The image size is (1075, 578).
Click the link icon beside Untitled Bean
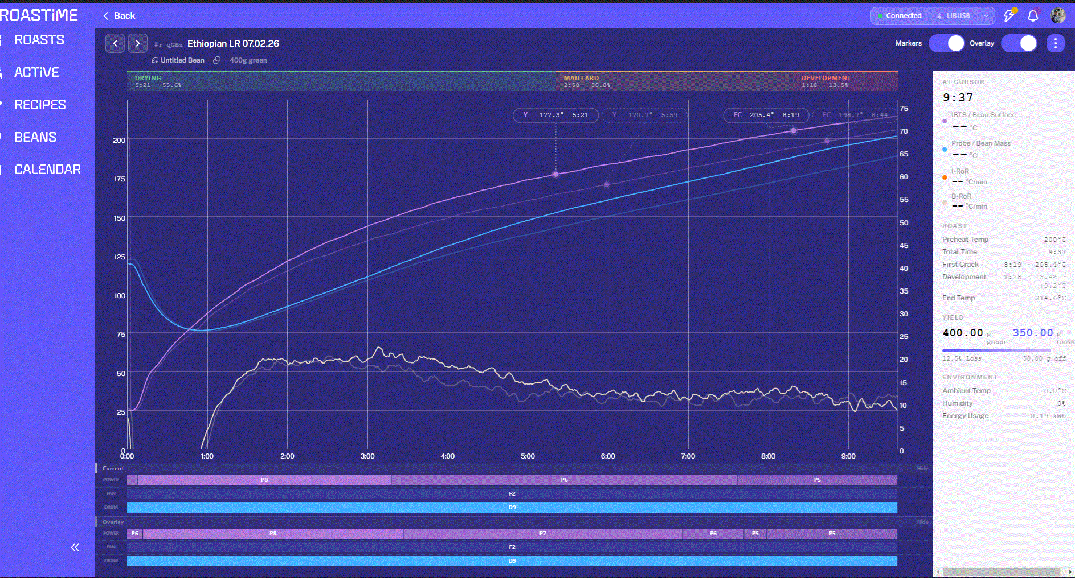[x=217, y=60]
